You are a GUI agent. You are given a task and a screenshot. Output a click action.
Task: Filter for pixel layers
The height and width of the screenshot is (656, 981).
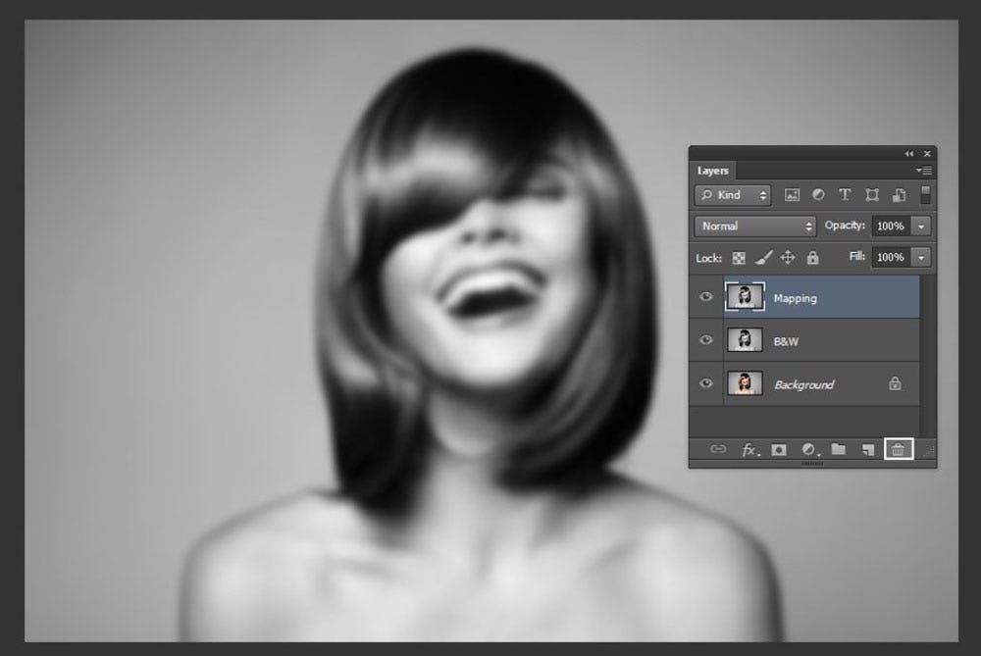(x=793, y=195)
